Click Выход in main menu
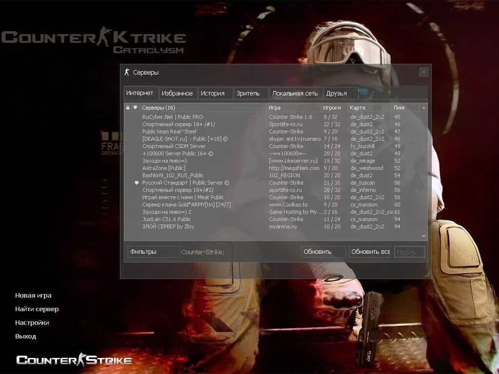Image resolution: width=499 pixels, height=374 pixels. 26,337
